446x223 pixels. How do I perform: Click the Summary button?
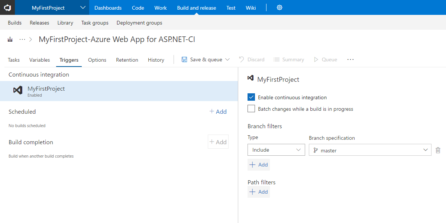(289, 59)
